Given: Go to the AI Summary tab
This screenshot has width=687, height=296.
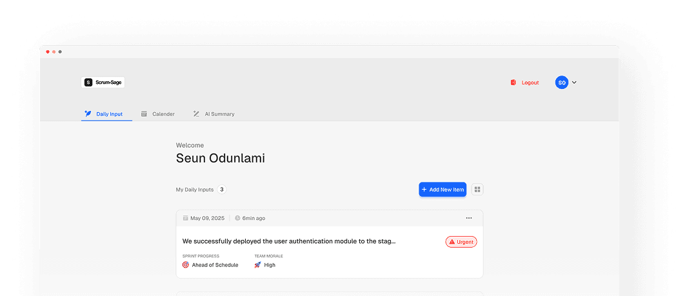Looking at the screenshot, I should (214, 114).
